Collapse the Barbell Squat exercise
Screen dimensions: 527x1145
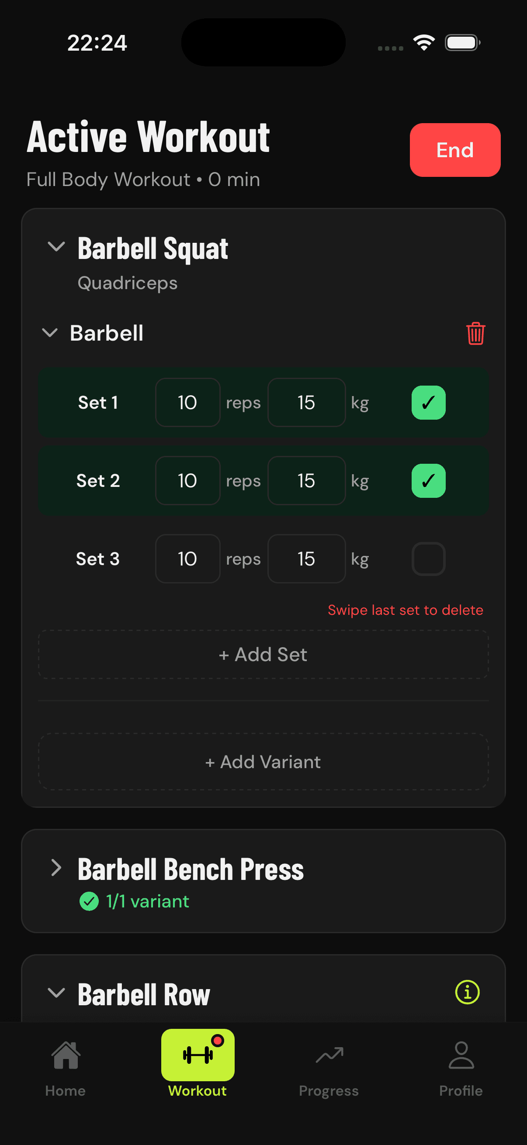coord(56,248)
